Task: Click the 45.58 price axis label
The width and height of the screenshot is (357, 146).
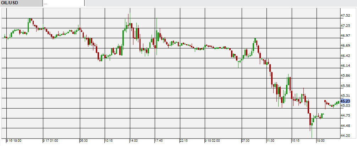Action: (345, 86)
